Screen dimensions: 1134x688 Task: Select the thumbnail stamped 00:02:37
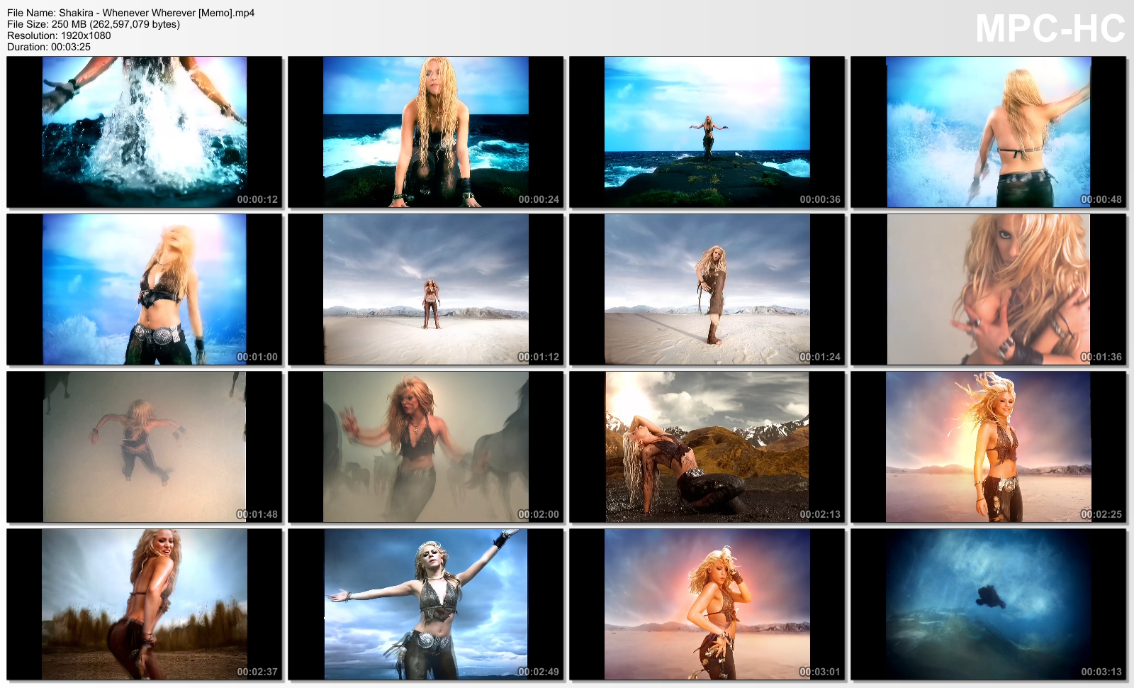click(x=145, y=604)
